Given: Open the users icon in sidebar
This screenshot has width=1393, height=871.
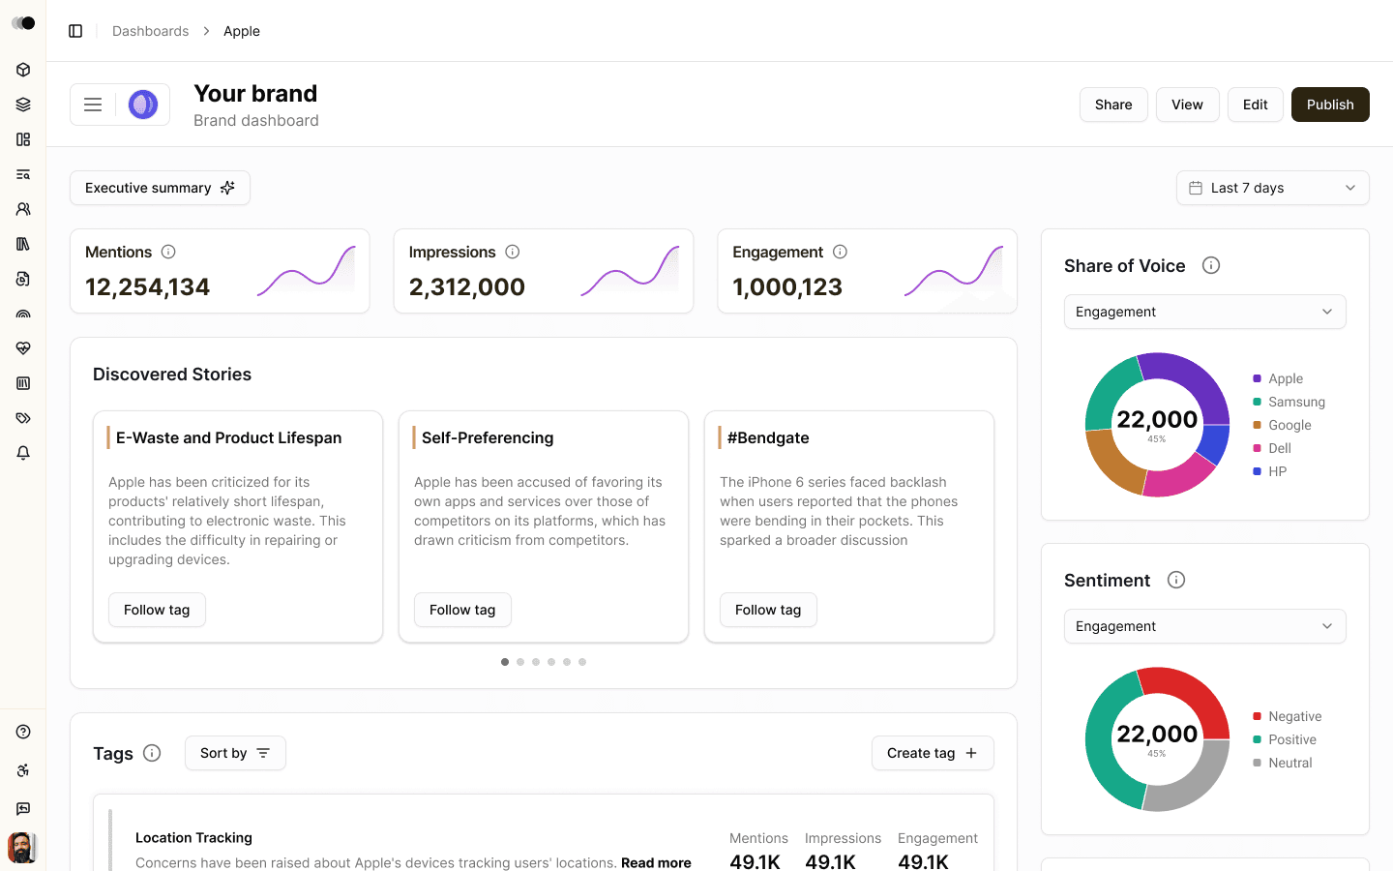Looking at the screenshot, I should 23,209.
